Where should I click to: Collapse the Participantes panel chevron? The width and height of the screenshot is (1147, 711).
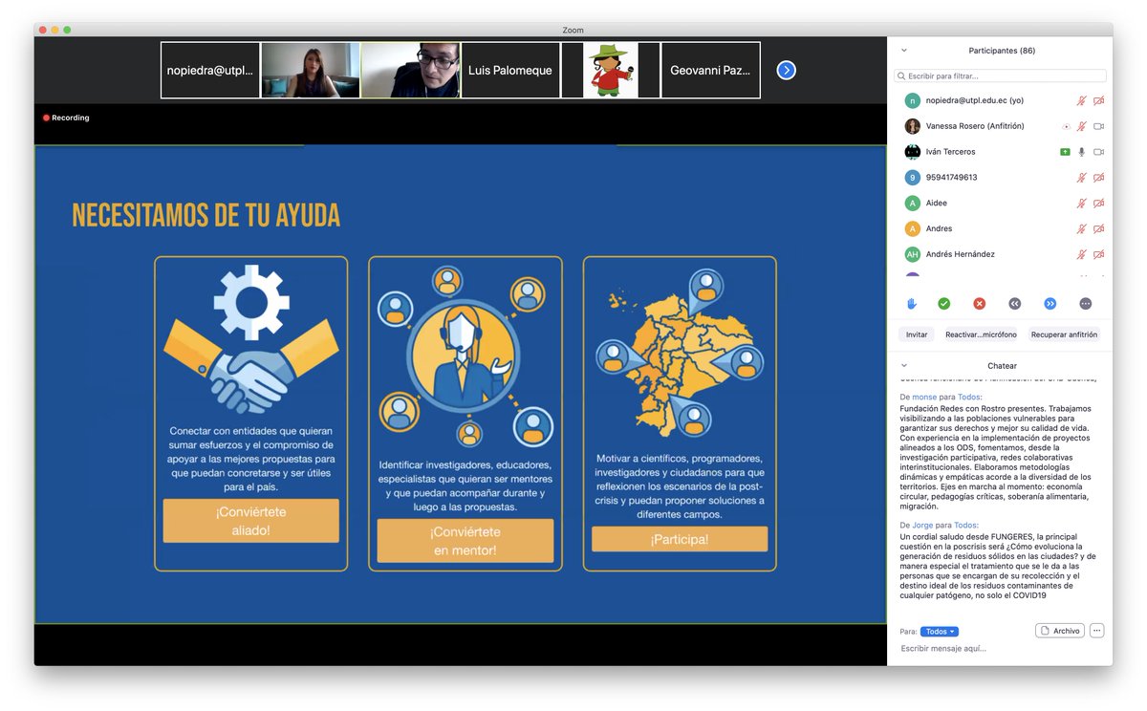coord(904,51)
